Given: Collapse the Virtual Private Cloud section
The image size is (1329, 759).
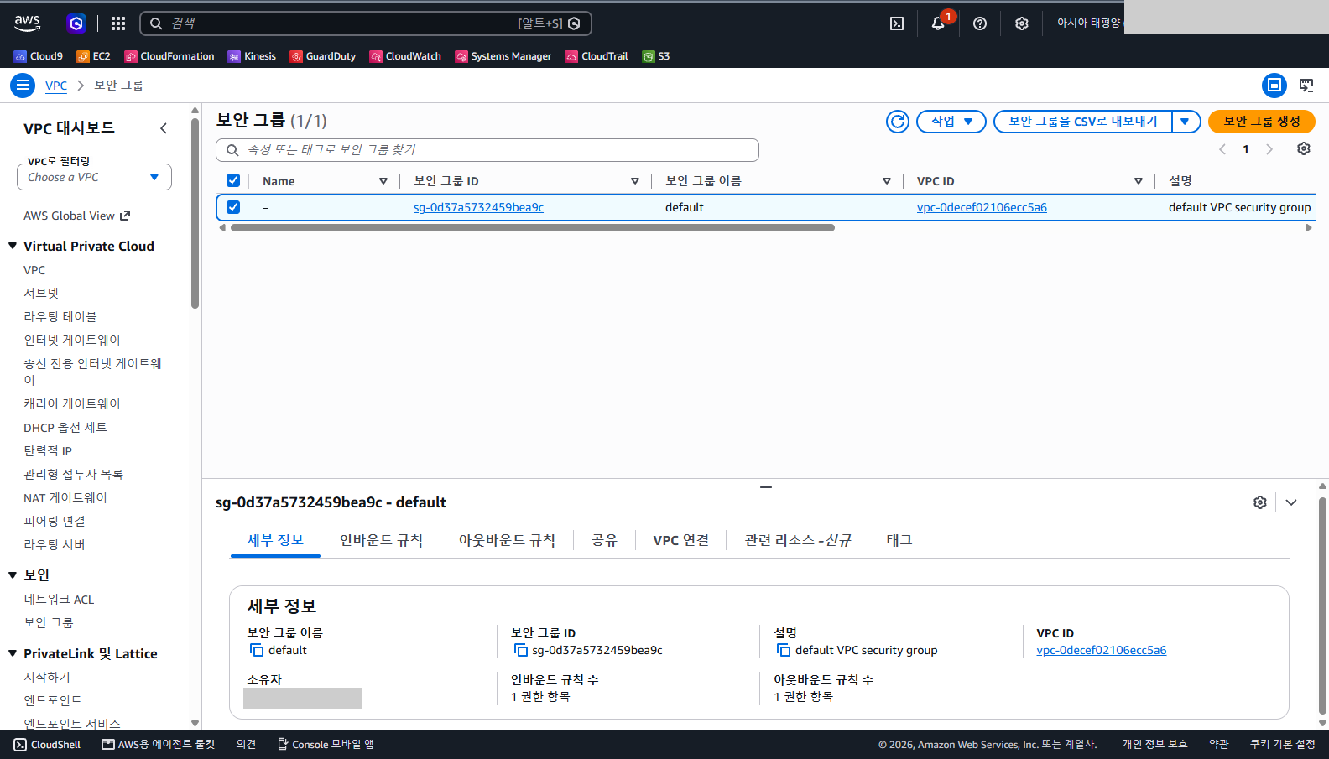Looking at the screenshot, I should click(x=13, y=246).
